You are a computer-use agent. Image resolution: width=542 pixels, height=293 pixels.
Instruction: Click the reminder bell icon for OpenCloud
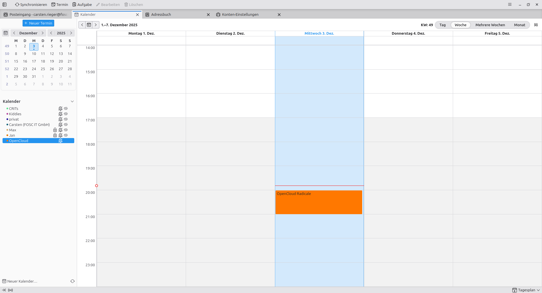60,141
